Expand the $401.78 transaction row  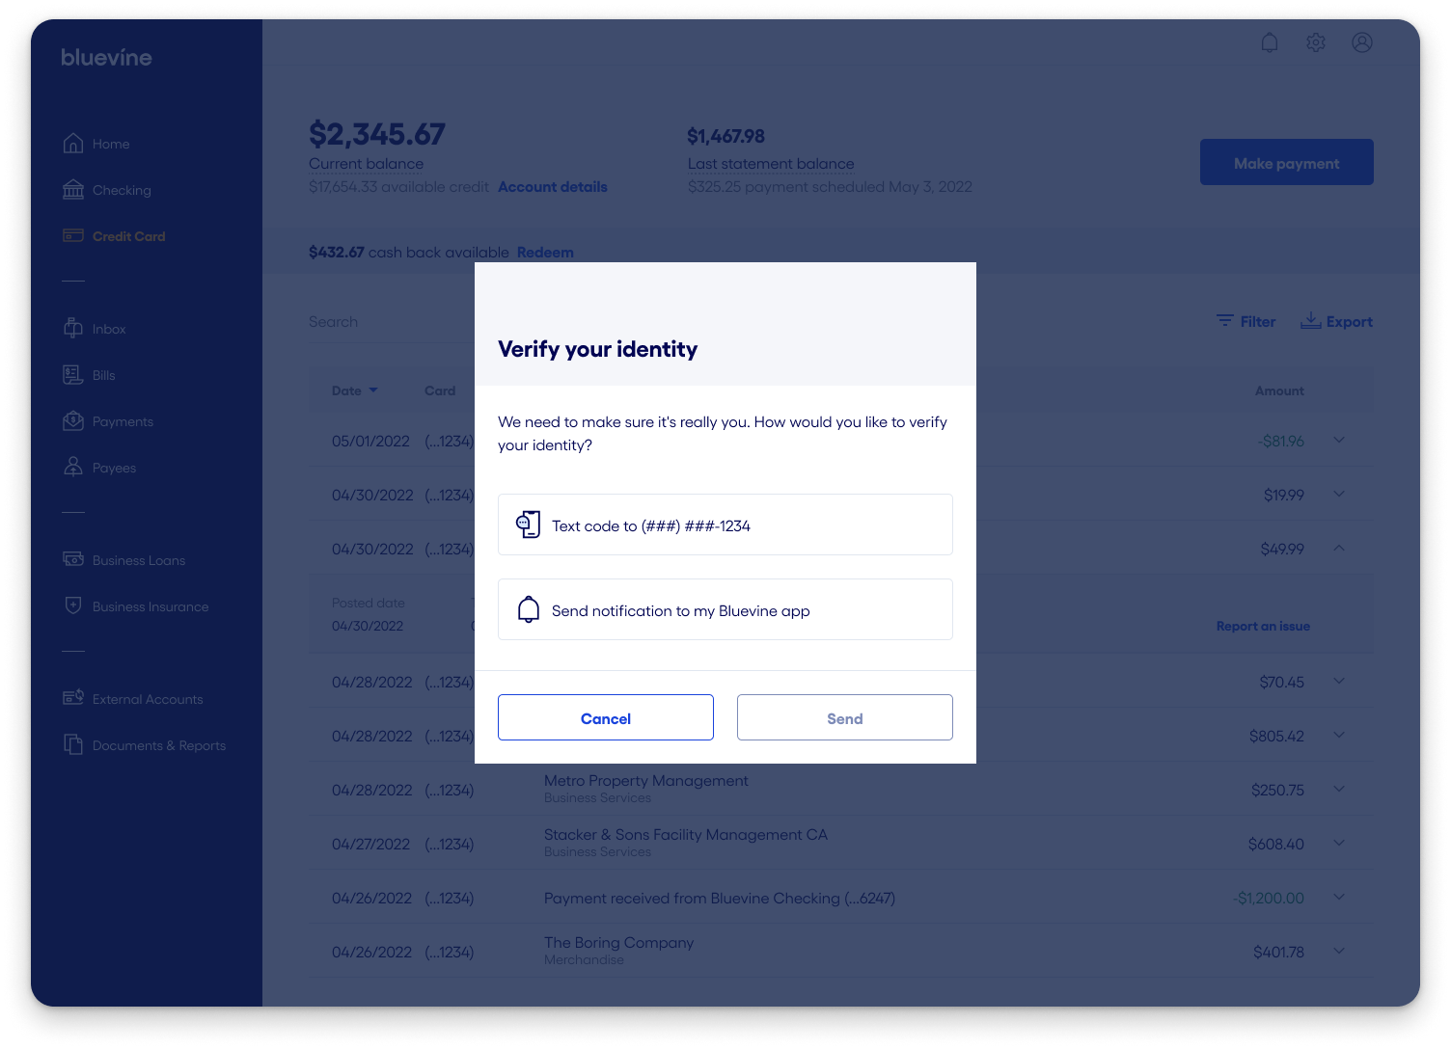tap(1339, 952)
